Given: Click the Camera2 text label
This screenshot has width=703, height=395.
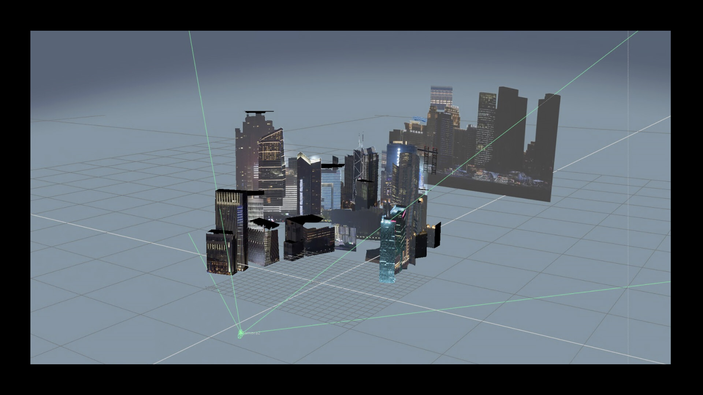Looking at the screenshot, I should click(x=252, y=333).
